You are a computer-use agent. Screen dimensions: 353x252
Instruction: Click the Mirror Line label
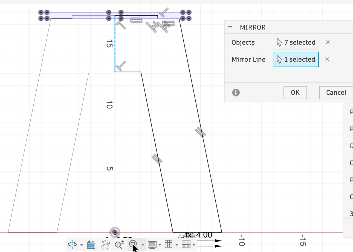248,59
